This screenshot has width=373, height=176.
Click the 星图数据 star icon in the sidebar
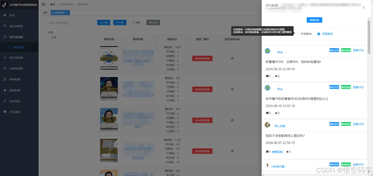[5, 90]
